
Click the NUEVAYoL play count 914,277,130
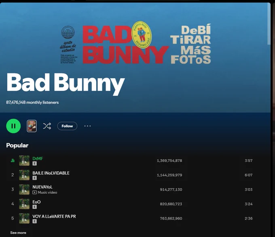[171, 189]
